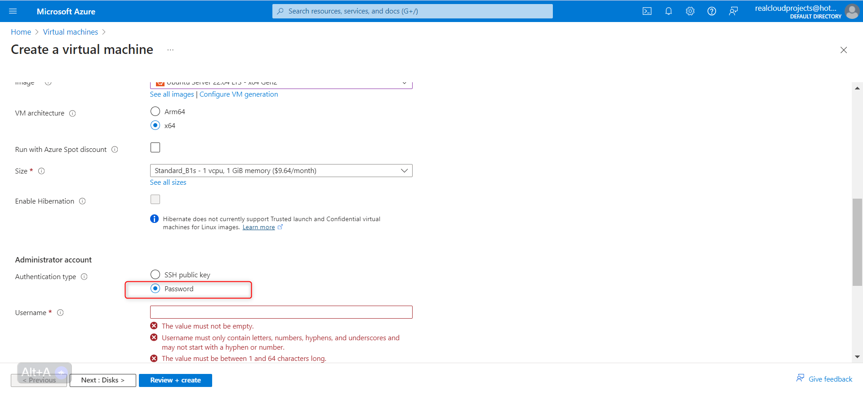Open the notifications bell

point(668,11)
